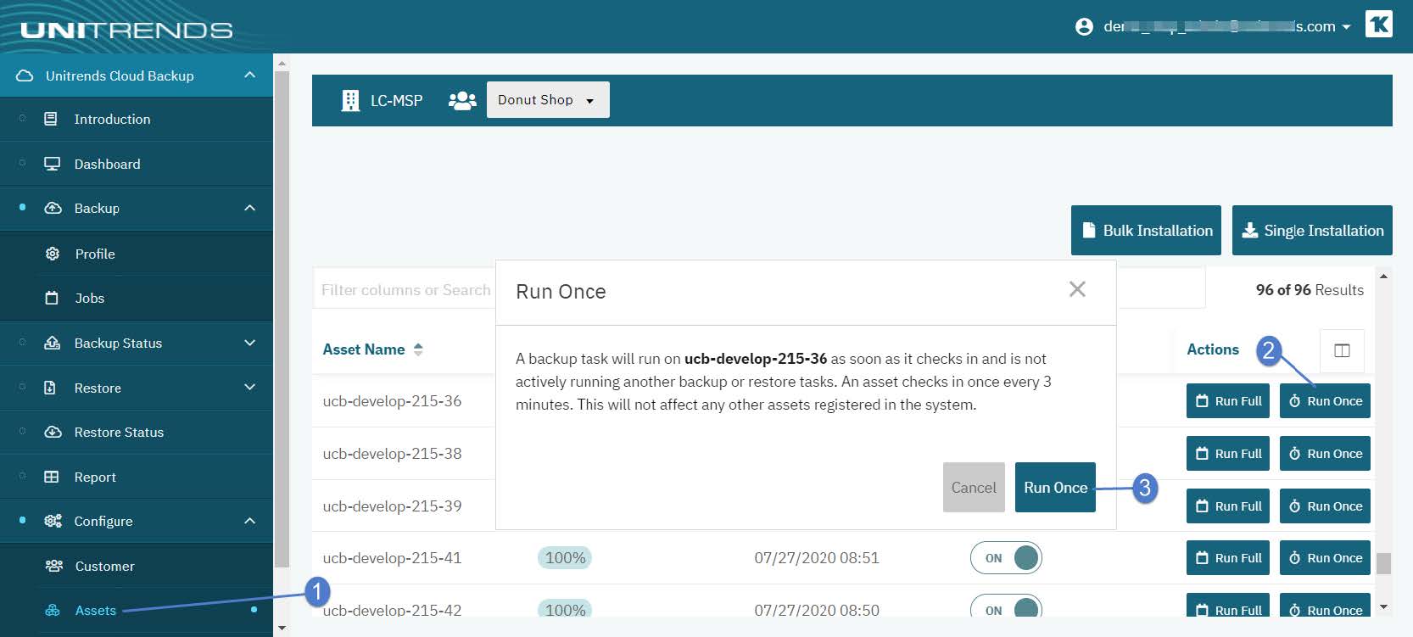Click the ucb-develop-215-39 asset name
The width and height of the screenshot is (1413, 637).
click(392, 506)
